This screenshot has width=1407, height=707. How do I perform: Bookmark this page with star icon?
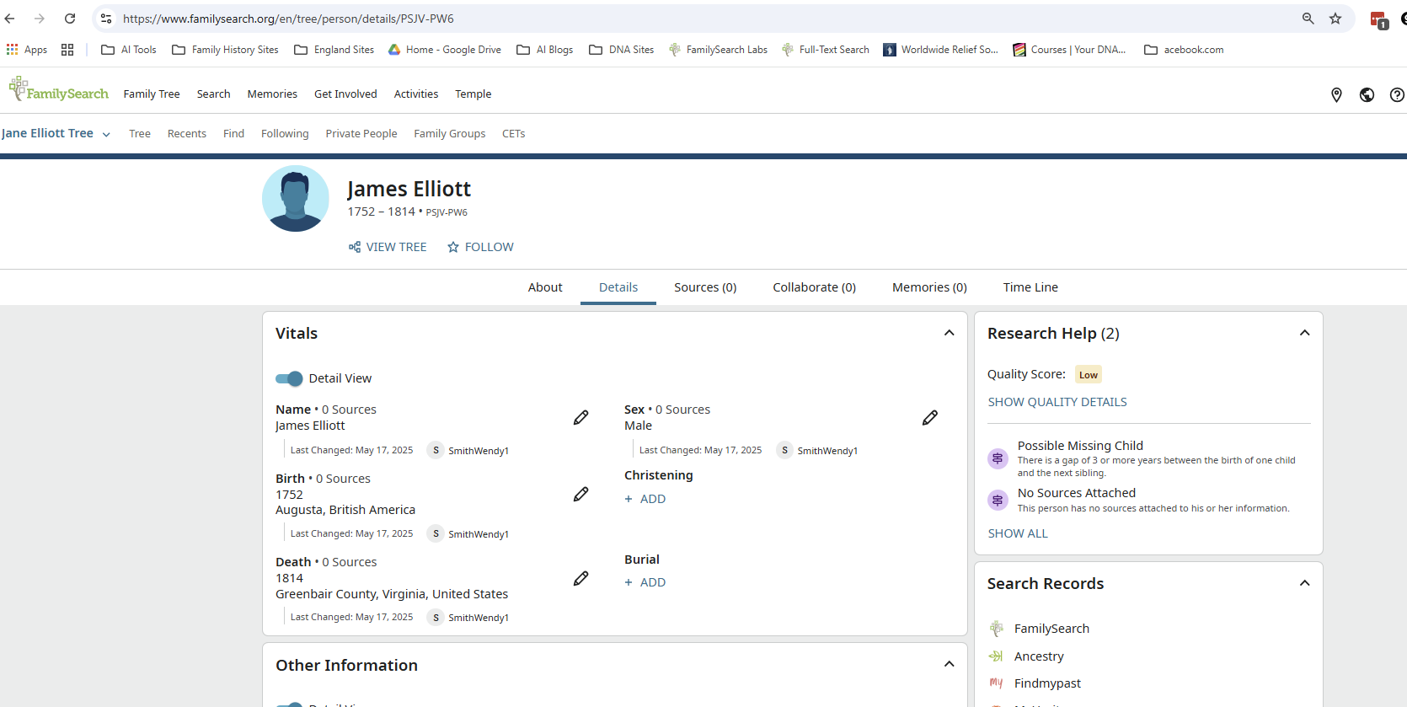1335,19
